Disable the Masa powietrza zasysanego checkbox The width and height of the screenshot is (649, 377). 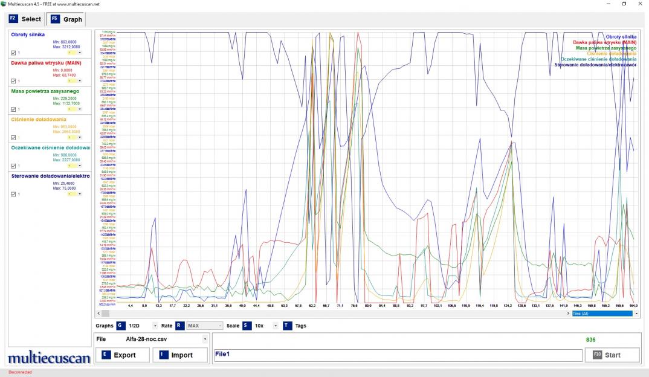[x=14, y=109]
